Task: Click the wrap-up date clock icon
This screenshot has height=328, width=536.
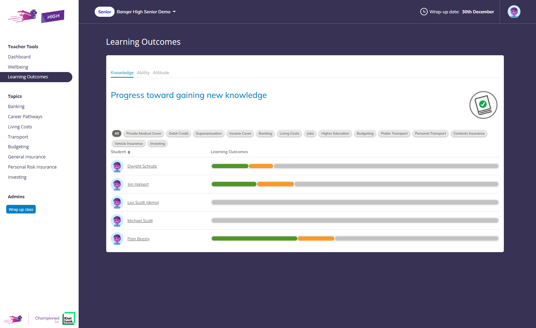Action: tap(424, 12)
